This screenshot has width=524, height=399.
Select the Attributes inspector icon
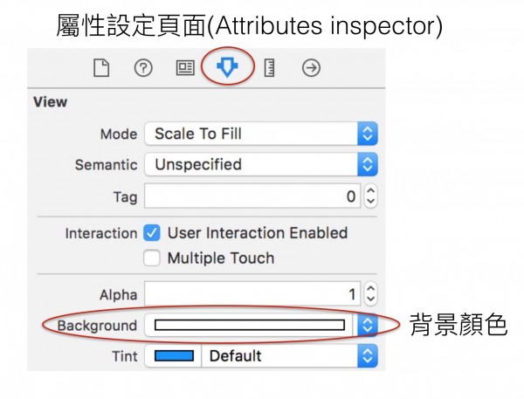click(x=227, y=67)
